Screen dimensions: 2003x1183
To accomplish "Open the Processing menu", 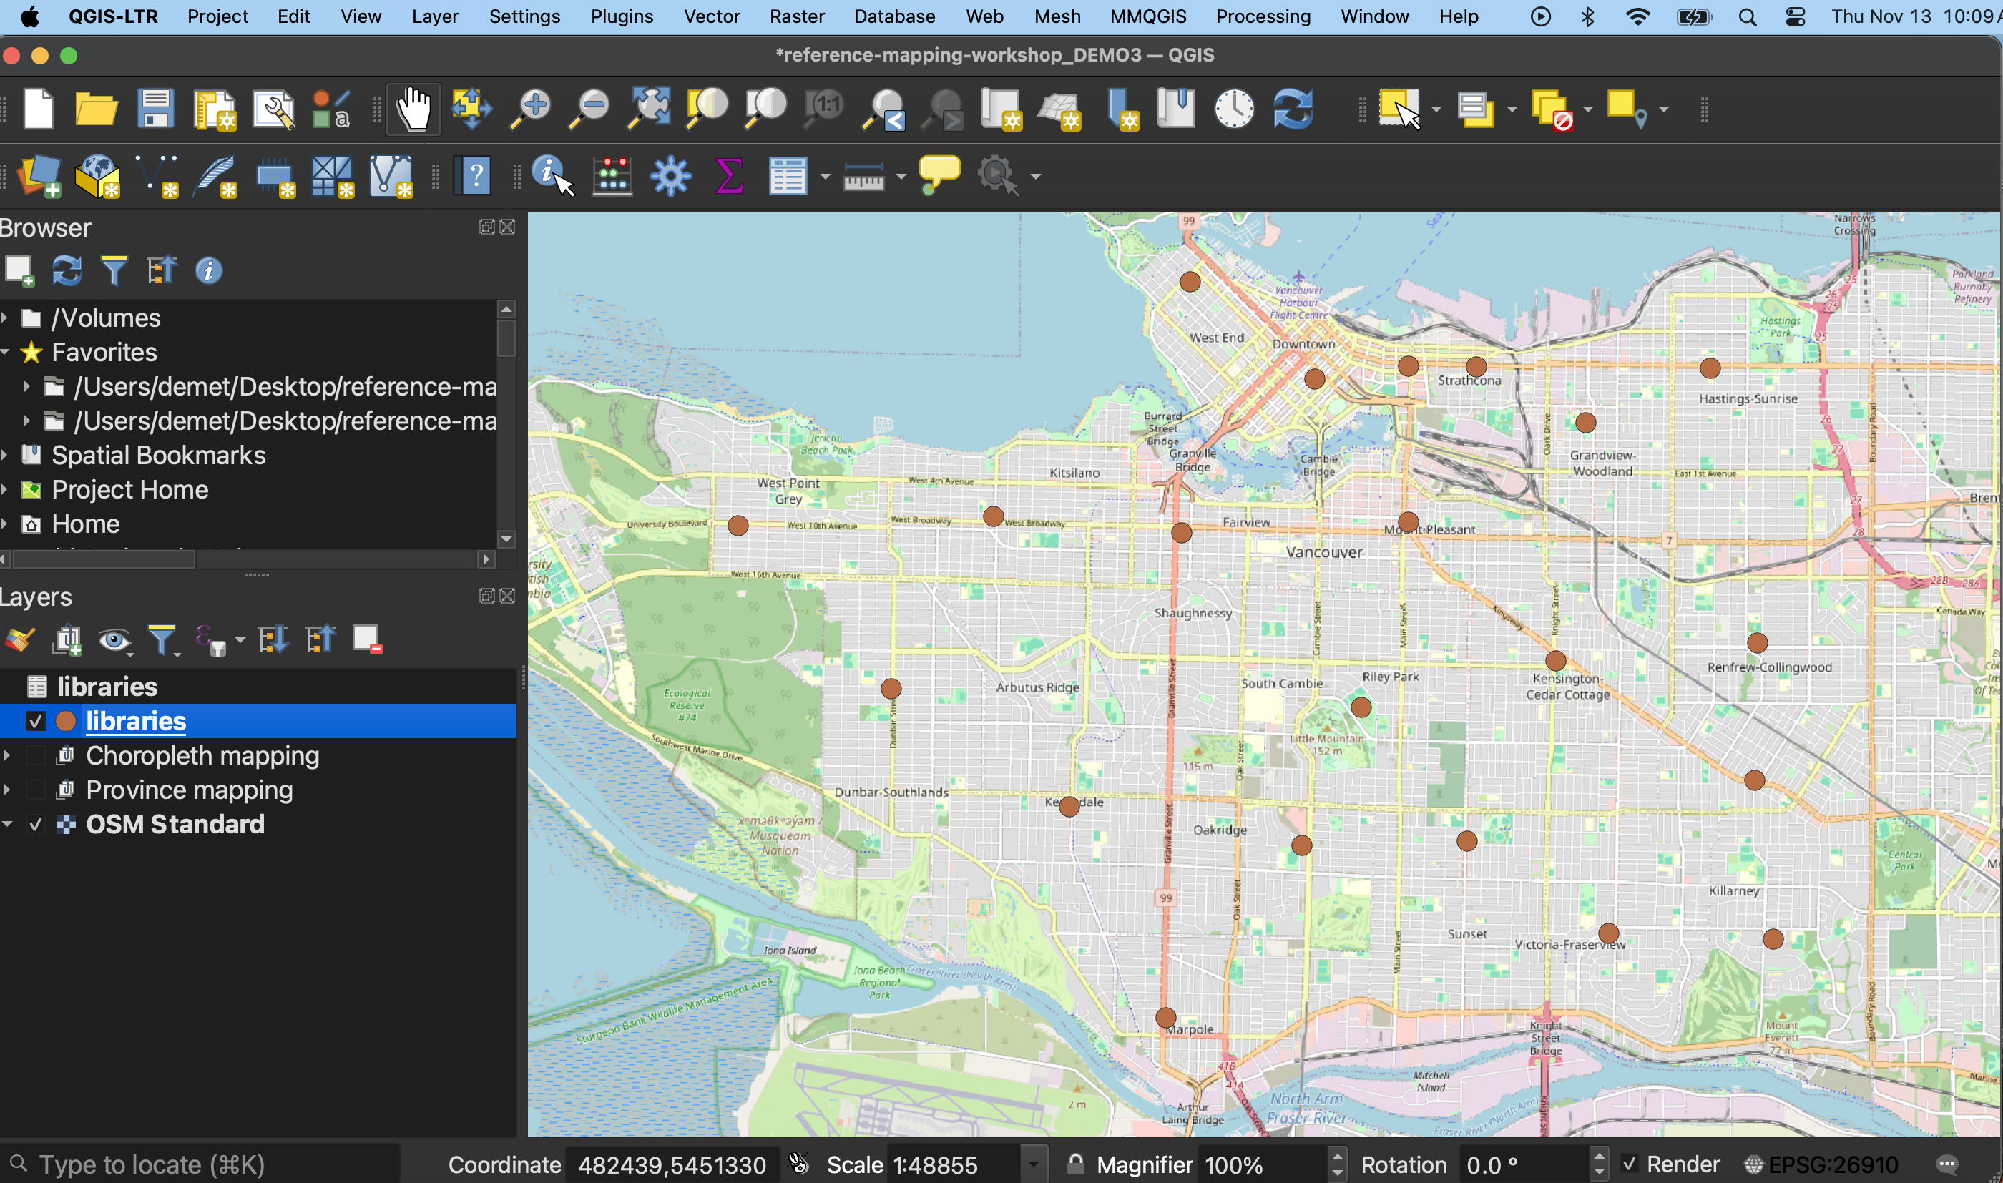I will pos(1263,16).
